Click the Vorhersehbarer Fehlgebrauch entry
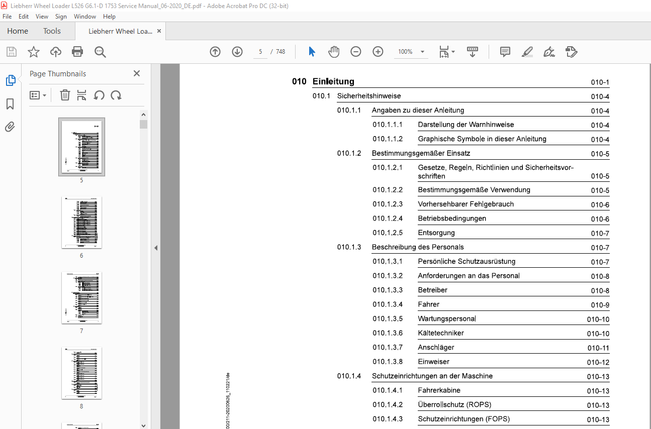Screen dimensions: 651x429 click(466, 204)
